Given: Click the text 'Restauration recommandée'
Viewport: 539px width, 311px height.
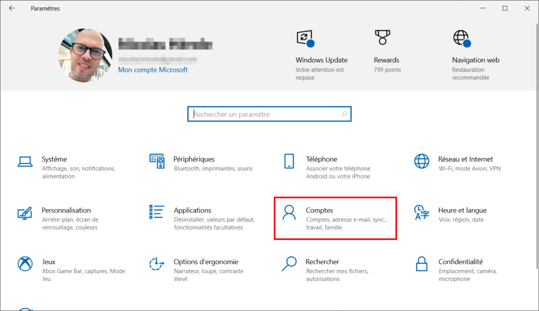Looking at the screenshot, I should point(471,74).
